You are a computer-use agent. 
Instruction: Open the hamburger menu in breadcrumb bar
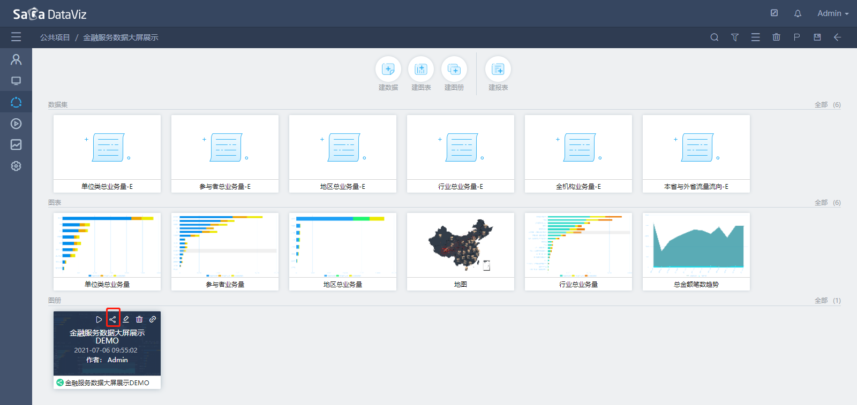pyautogui.click(x=16, y=37)
